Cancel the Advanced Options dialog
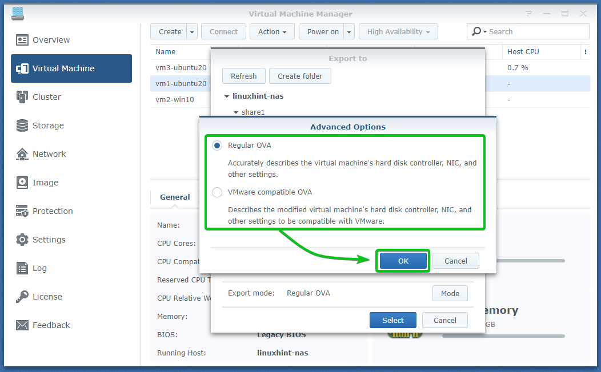 (x=456, y=261)
